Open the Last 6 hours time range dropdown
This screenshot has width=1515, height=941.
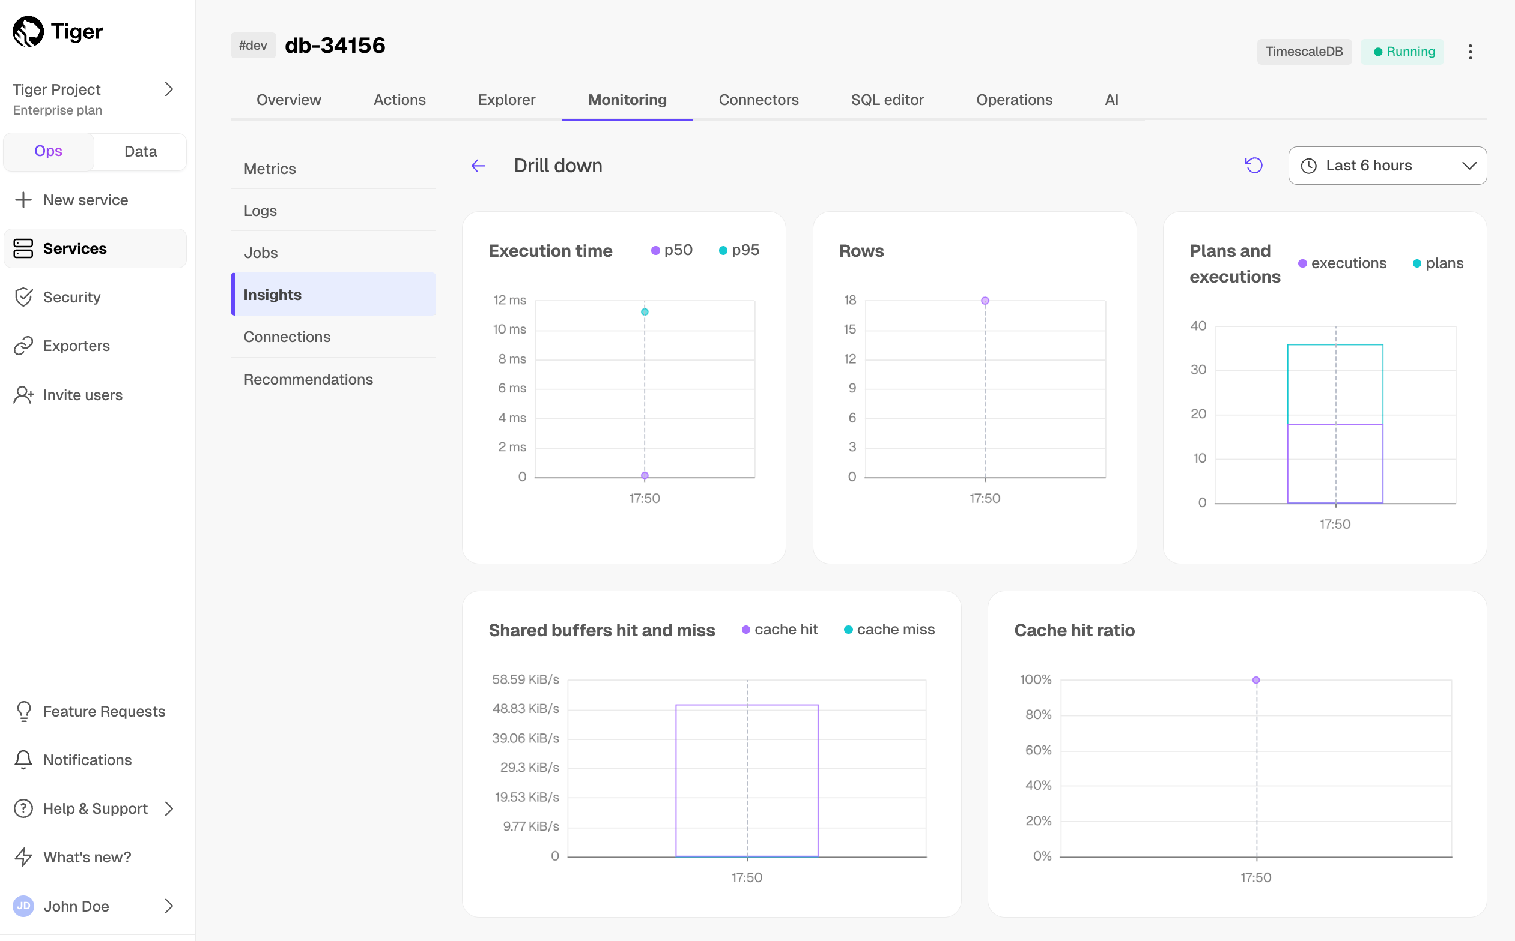point(1387,166)
